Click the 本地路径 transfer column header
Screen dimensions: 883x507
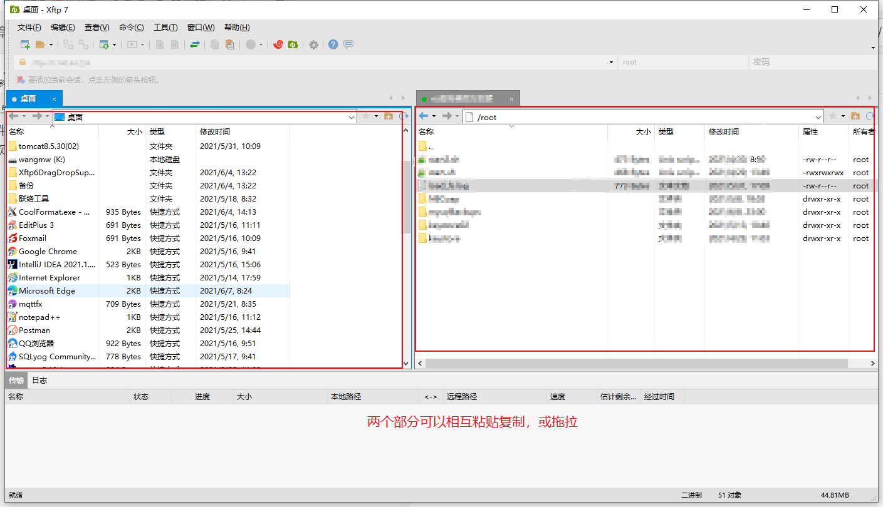[x=372, y=397]
